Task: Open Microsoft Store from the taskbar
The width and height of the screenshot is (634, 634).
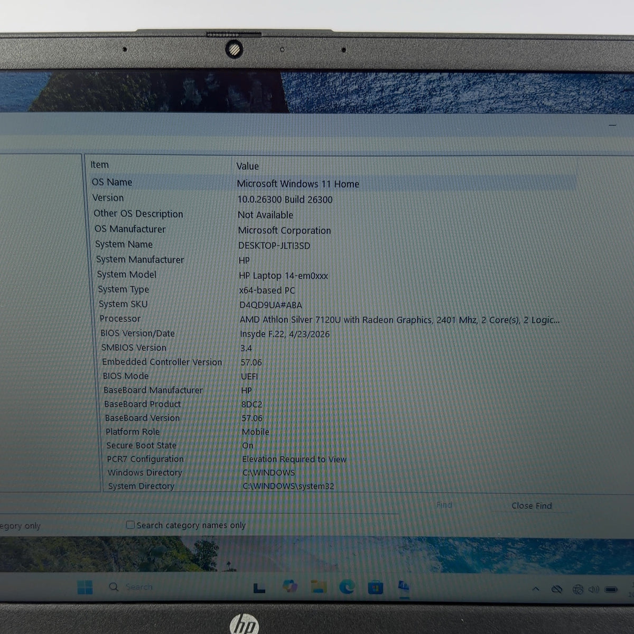Action: [375, 587]
